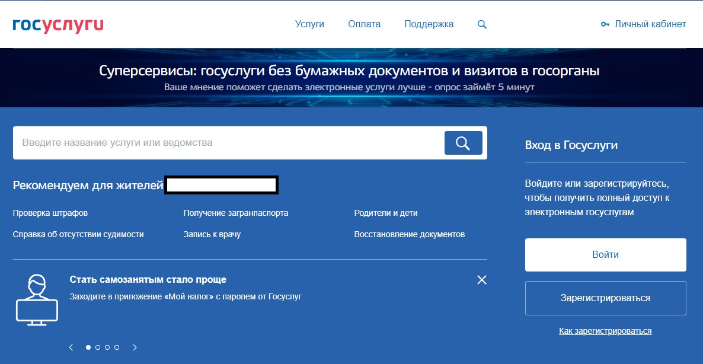Click the «Мой налог» app description text
The width and height of the screenshot is (703, 364).
click(186, 297)
